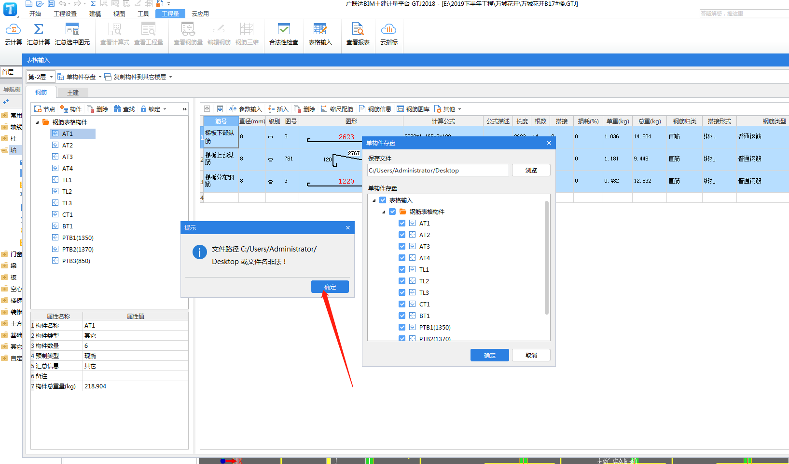This screenshot has height=464, width=789.
Task: Show more tree toolbar items chevron
Action: pos(184,109)
